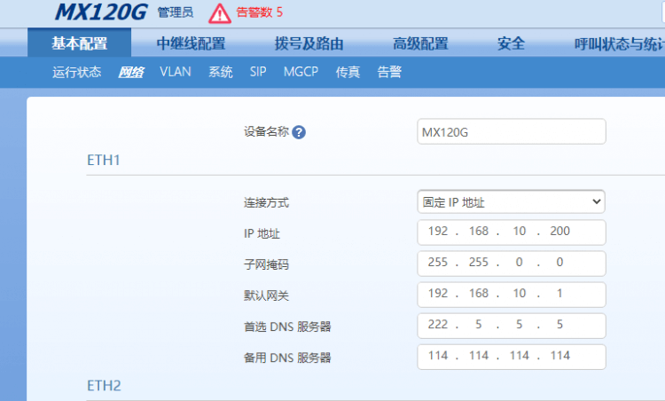
Task: Open the 连接方式 dropdown
Action: click(511, 202)
